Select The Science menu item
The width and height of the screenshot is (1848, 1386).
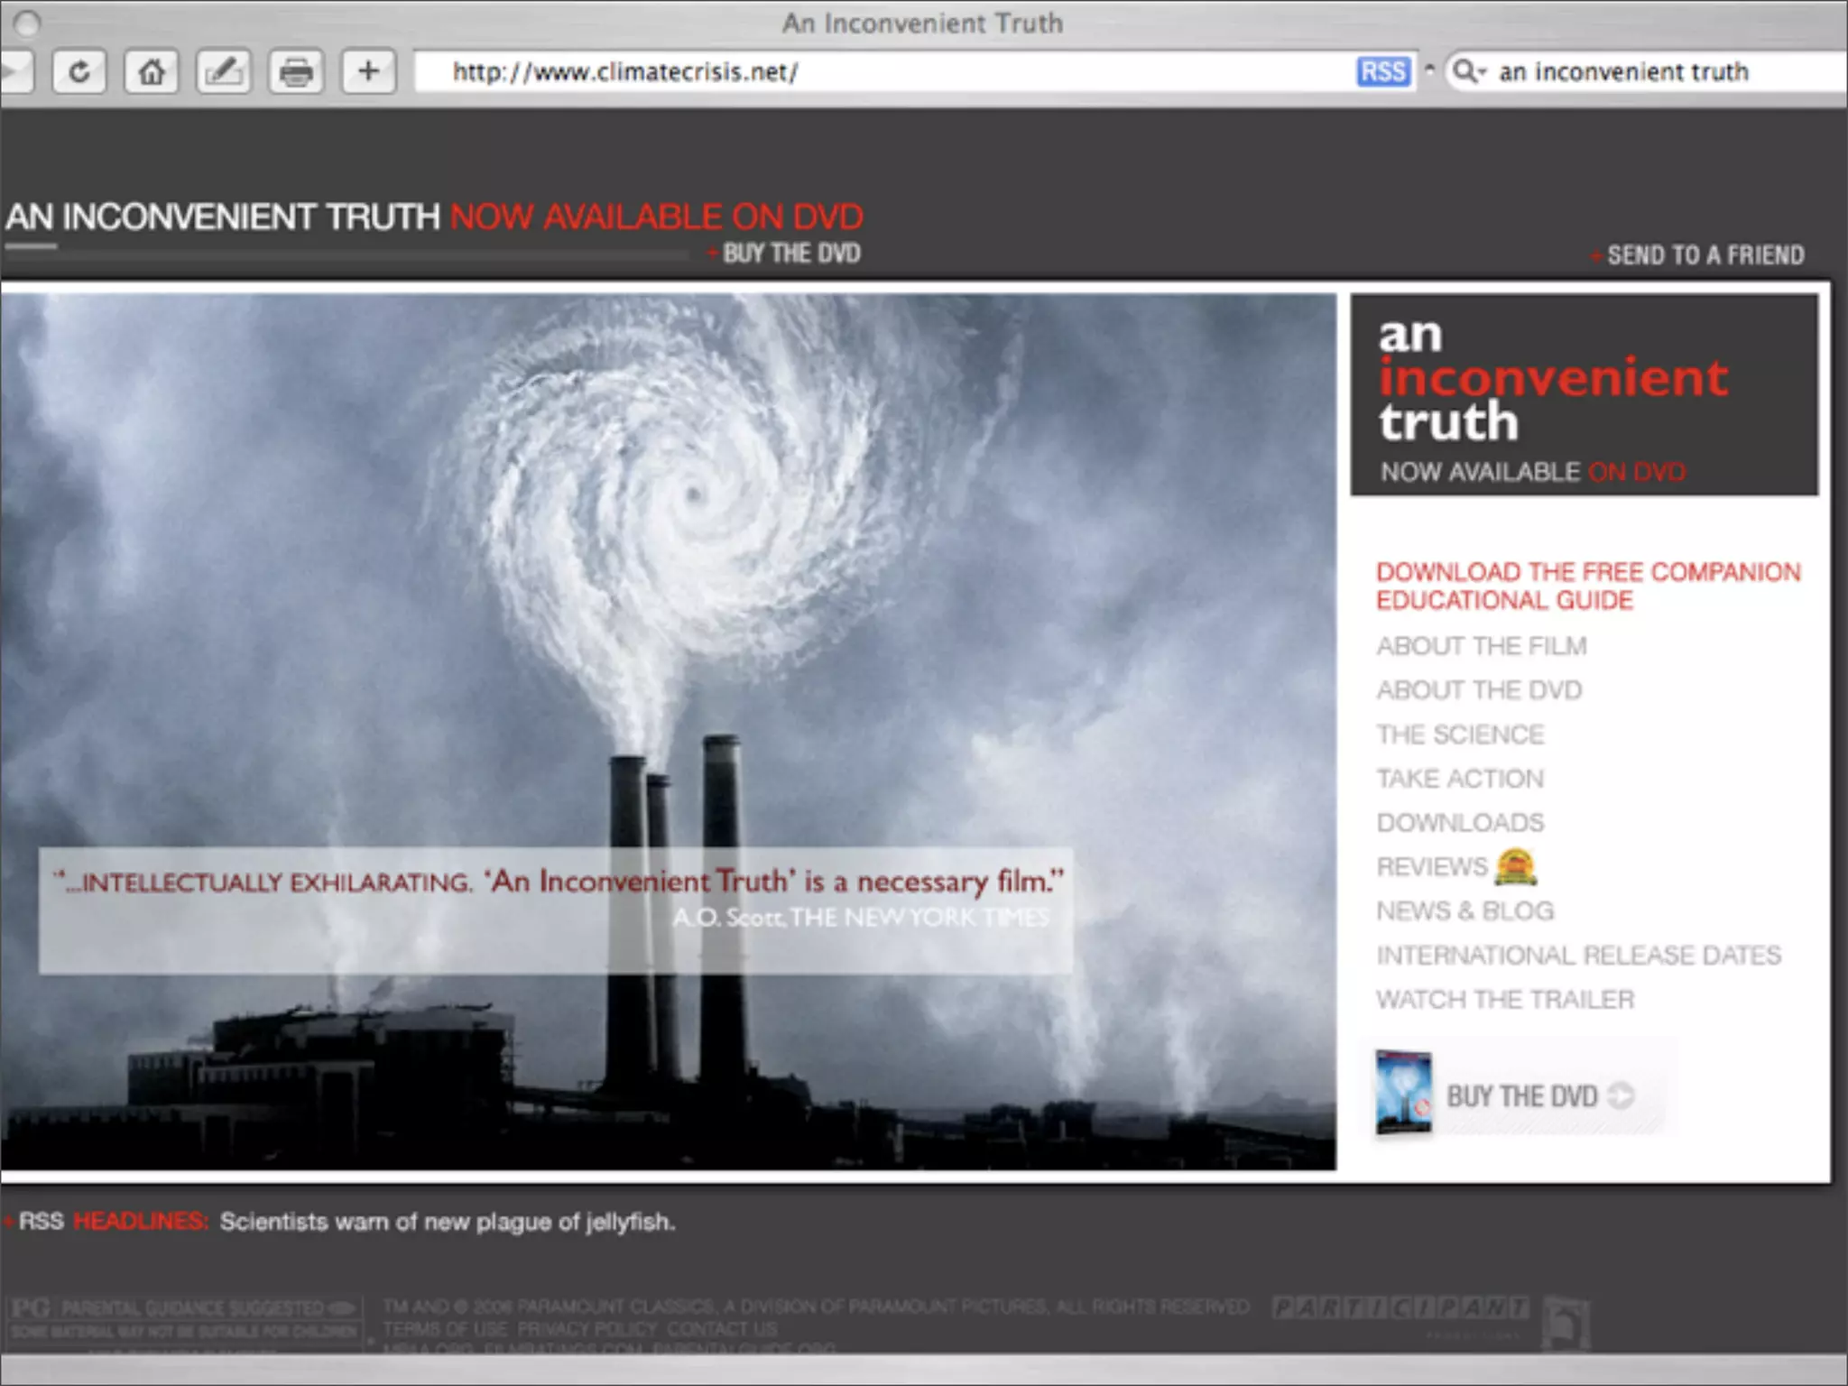(x=1460, y=735)
